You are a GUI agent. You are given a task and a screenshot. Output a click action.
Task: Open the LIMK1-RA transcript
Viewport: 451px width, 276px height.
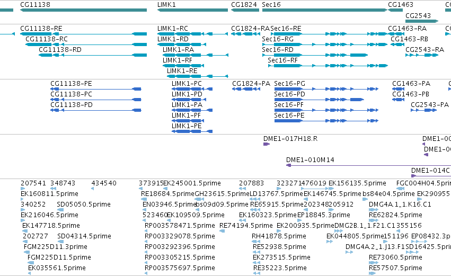(178, 50)
